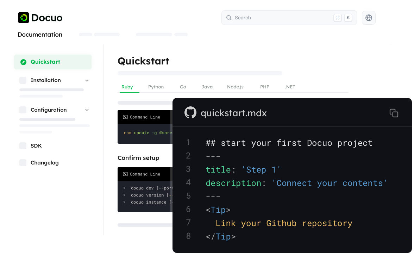The height and width of the screenshot is (255, 414).
Task: Open the Documentation nav link
Action: click(x=40, y=35)
